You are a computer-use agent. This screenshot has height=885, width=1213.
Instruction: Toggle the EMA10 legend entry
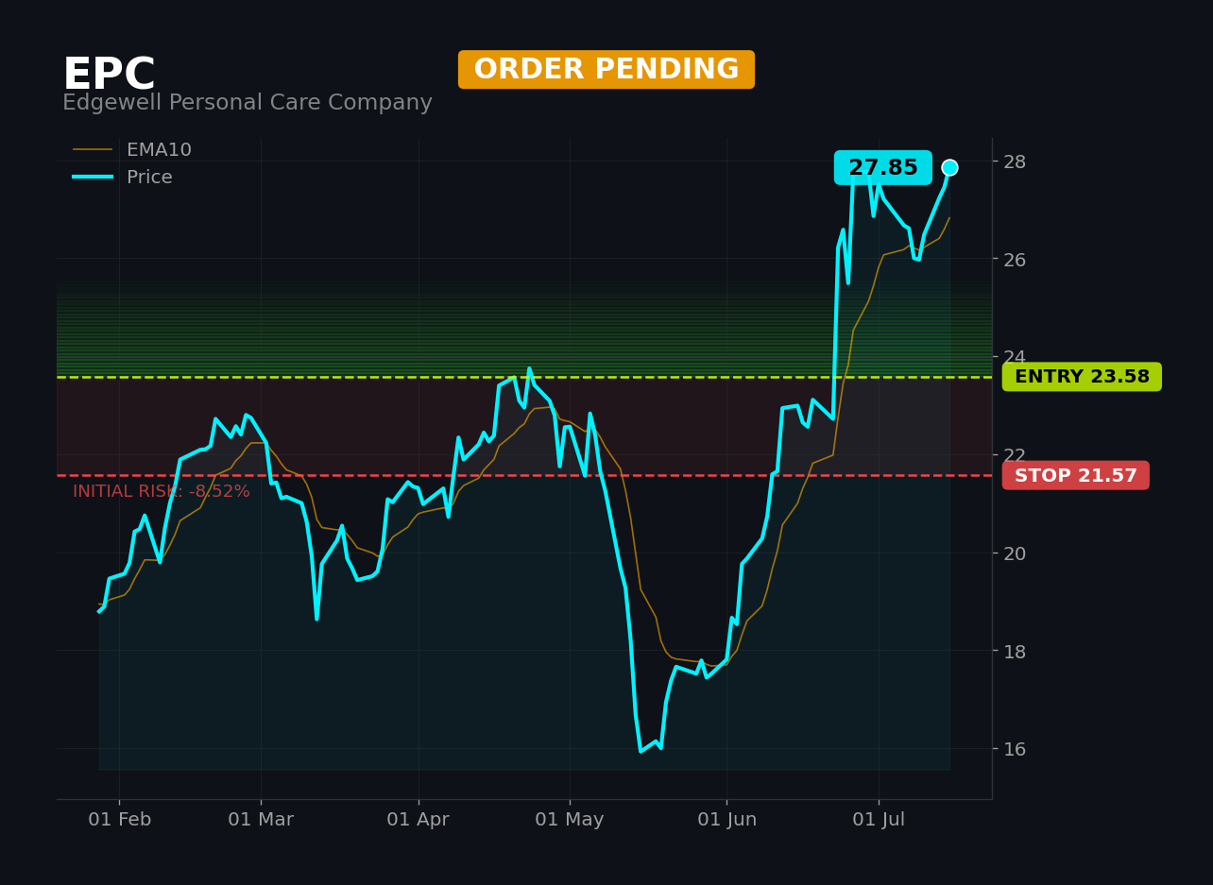point(132,150)
